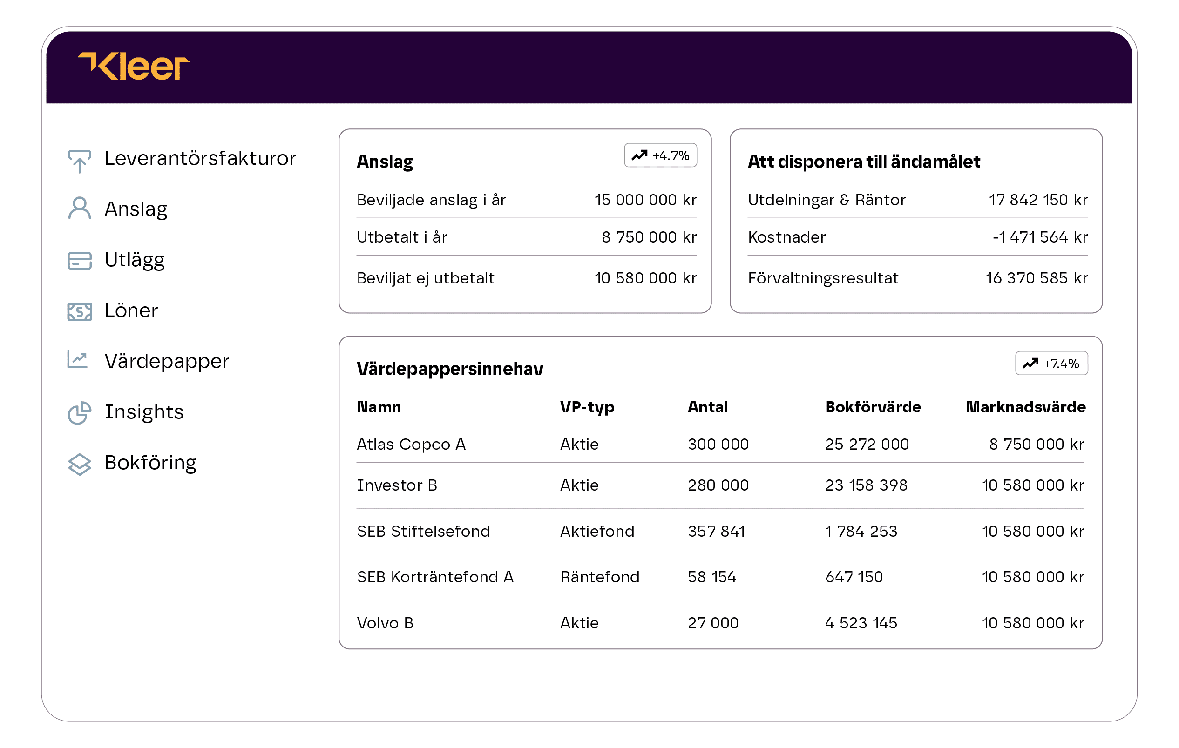Sort by the Bokförvärde column header

tap(873, 407)
